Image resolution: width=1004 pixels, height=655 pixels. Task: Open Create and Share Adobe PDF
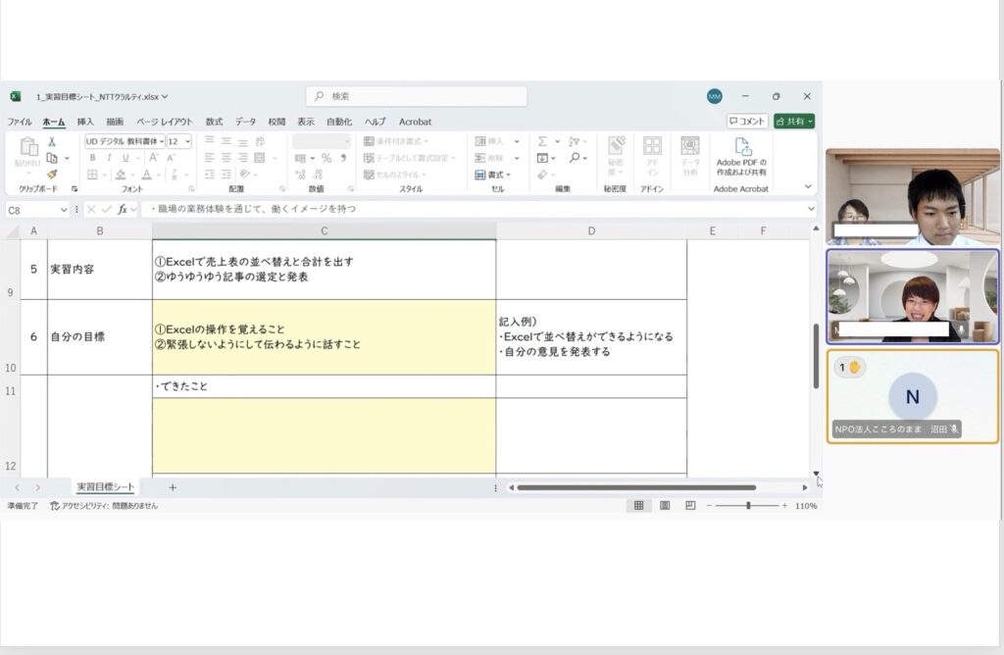(742, 156)
